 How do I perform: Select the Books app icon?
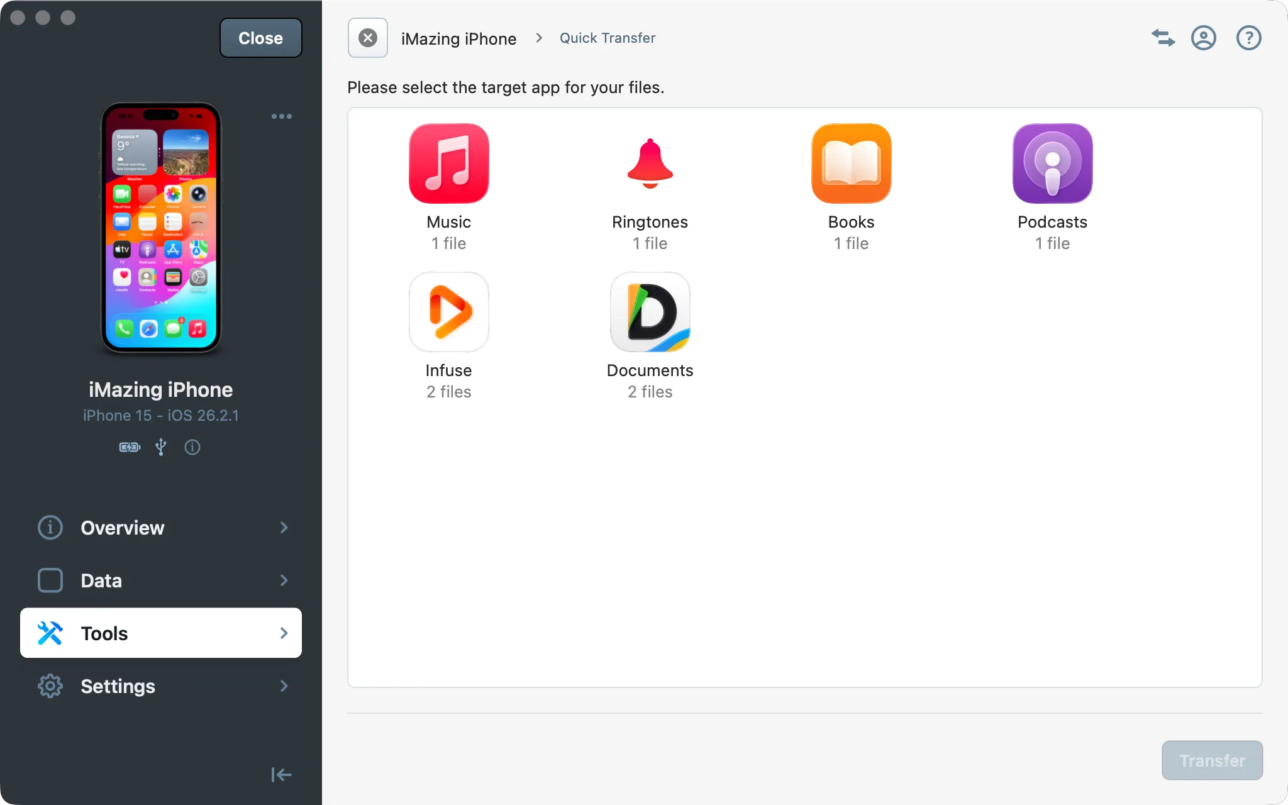tap(851, 164)
